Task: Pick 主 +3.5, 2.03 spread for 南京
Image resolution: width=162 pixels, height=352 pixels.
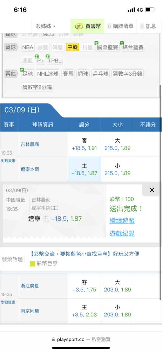Action: (x=85, y=311)
